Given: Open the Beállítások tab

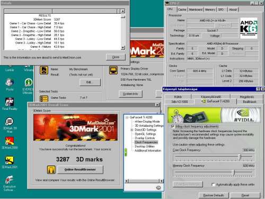Looking at the screenshot, I should pos(250,102).
